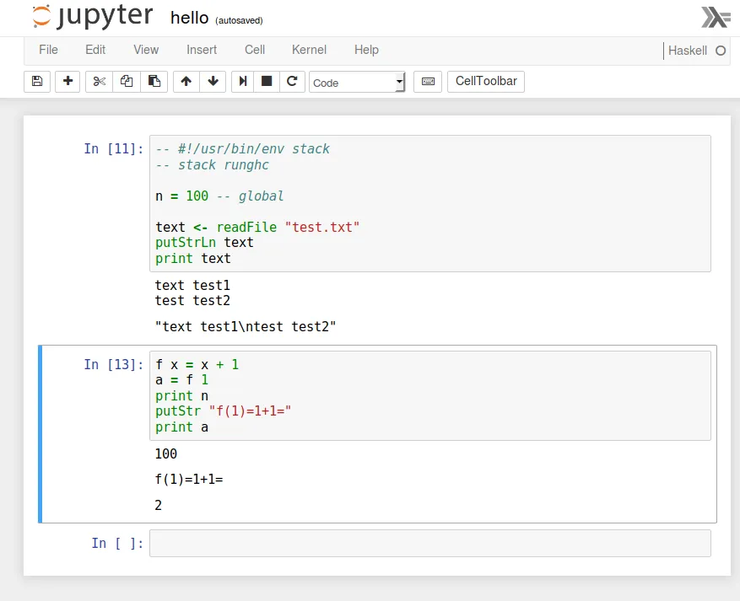Click output line test test2
This screenshot has height=601, width=740.
[x=192, y=300]
